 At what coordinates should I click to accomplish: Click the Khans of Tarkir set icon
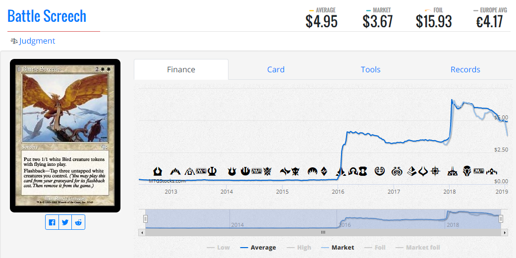tap(267, 171)
